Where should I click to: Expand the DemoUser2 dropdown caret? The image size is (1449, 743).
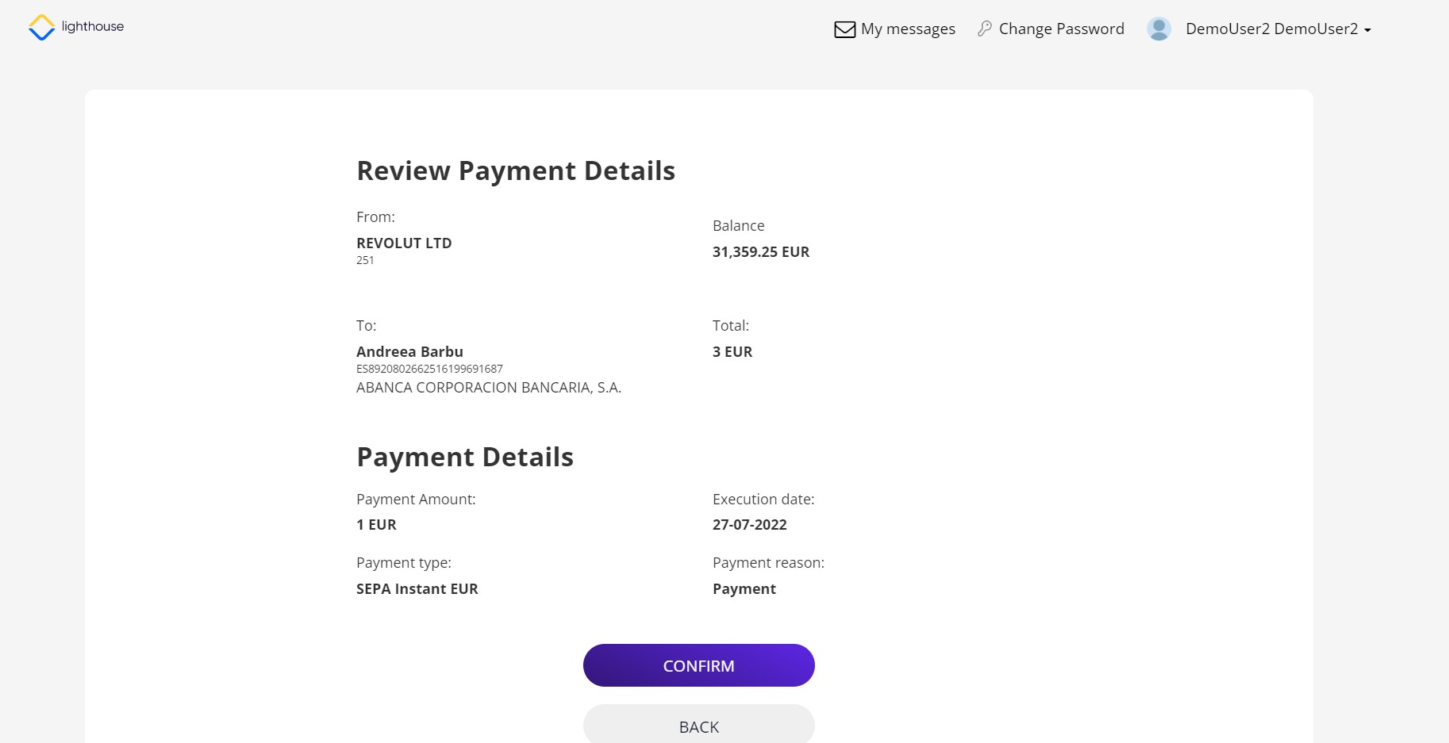[x=1367, y=30]
